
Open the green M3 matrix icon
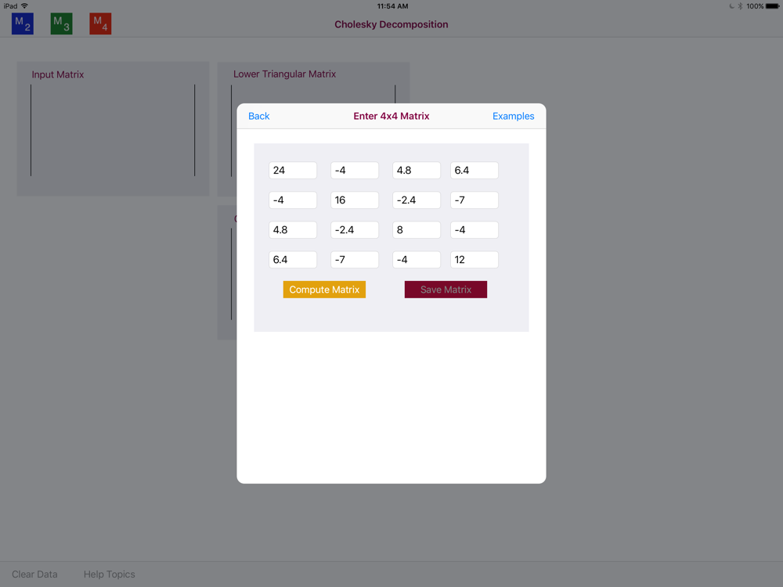[61, 23]
